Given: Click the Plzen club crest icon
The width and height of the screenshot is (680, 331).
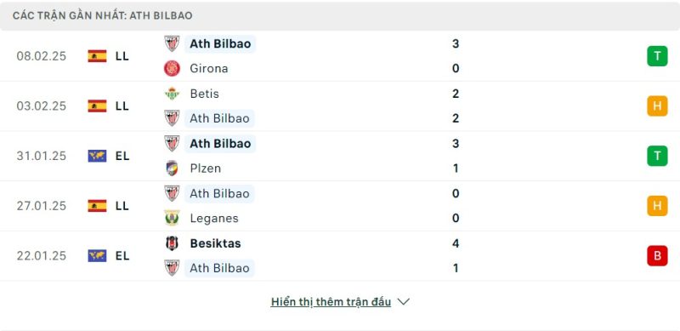Looking at the screenshot, I should tap(173, 168).
